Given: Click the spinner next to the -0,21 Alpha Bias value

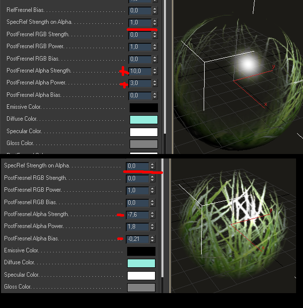Looking at the screenshot, I should (152, 239).
